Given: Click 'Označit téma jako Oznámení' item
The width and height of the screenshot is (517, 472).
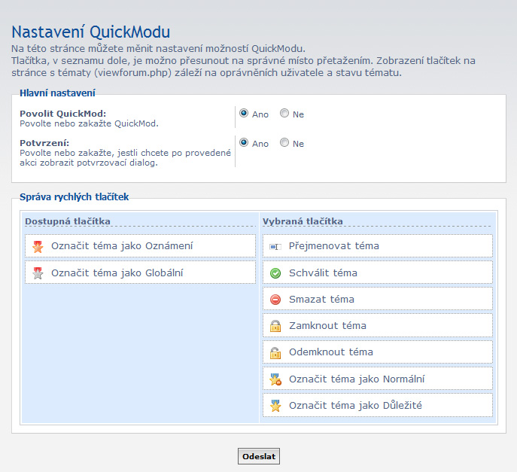Looking at the screenshot, I should (140, 245).
